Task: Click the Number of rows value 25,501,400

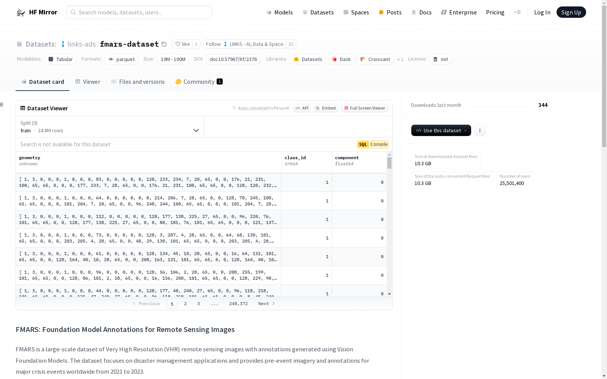Action: click(x=512, y=183)
